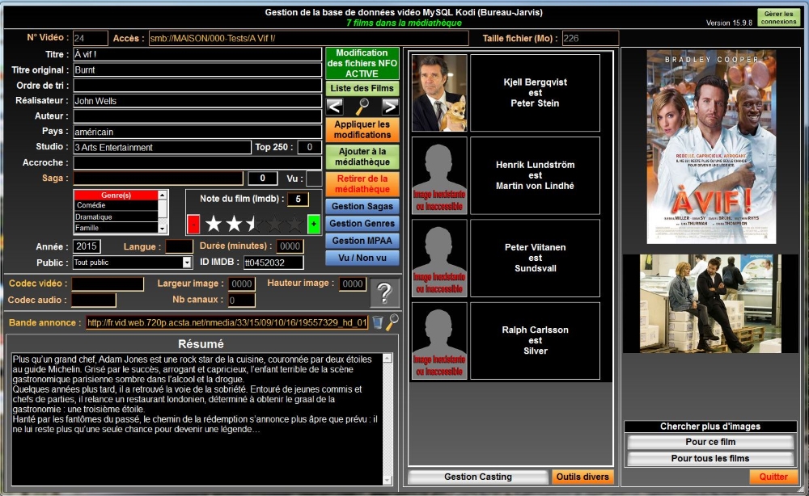The width and height of the screenshot is (809, 496).
Task: Toggle the Modification des fichiers NFO button
Action: pyautogui.click(x=362, y=63)
